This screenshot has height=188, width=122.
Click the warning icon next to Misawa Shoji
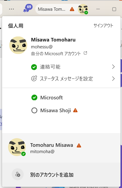pos(75,110)
